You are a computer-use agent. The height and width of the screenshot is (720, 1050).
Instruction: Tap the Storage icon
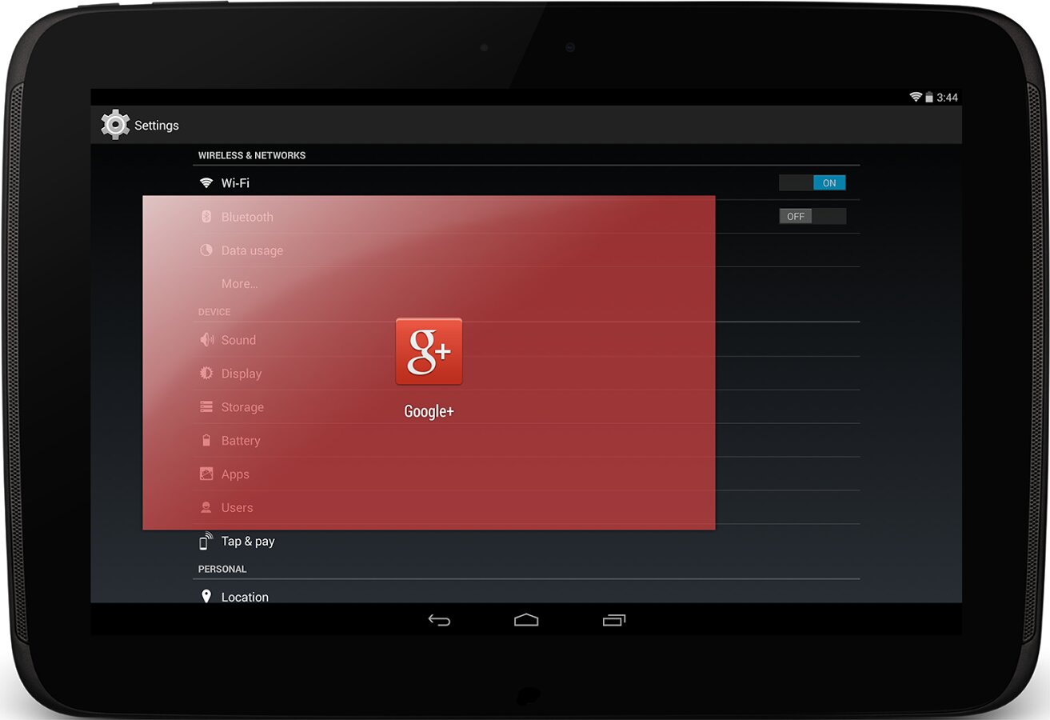click(206, 407)
